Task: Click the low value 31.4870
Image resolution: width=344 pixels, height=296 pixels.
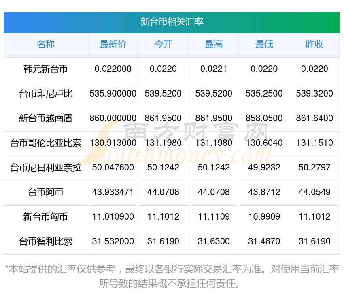Action: (264, 241)
